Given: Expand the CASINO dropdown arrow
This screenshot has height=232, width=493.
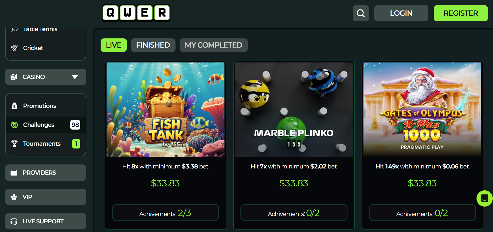Looking at the screenshot, I should tap(75, 77).
